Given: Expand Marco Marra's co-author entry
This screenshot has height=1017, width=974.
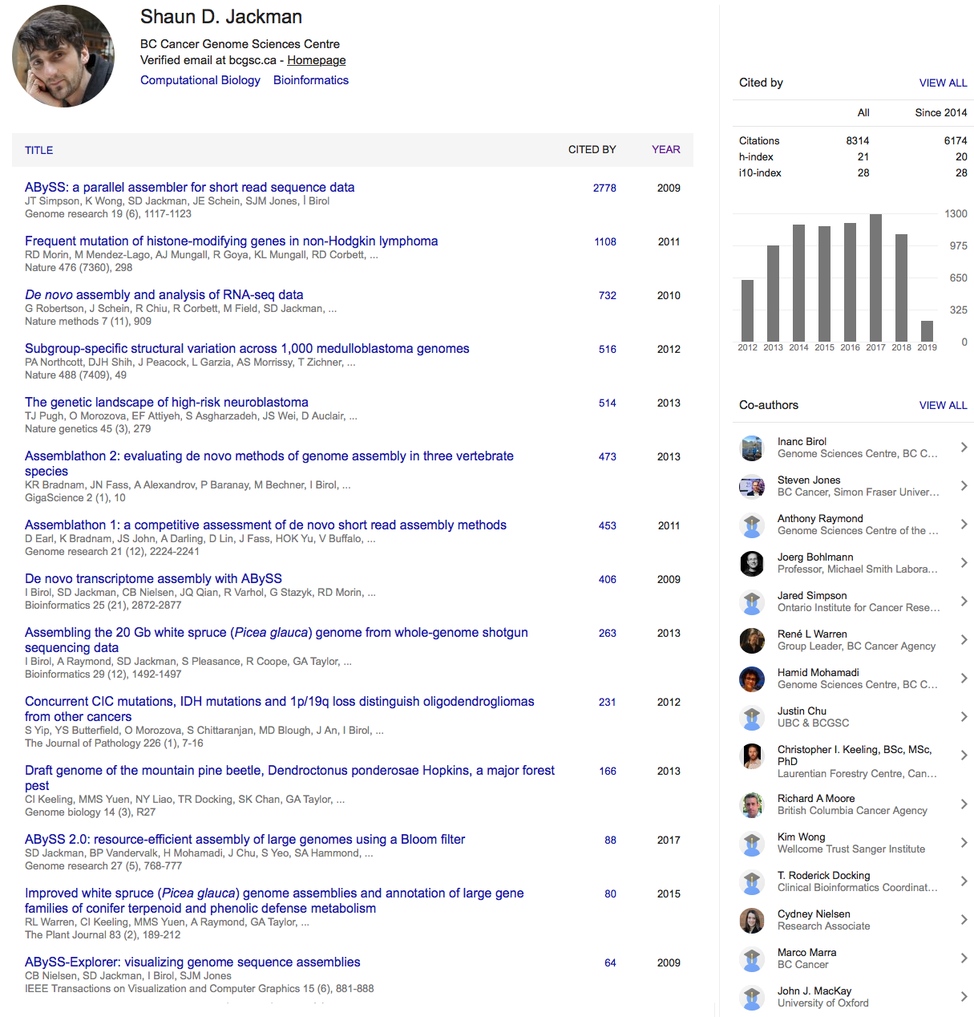Looking at the screenshot, I should point(964,958).
